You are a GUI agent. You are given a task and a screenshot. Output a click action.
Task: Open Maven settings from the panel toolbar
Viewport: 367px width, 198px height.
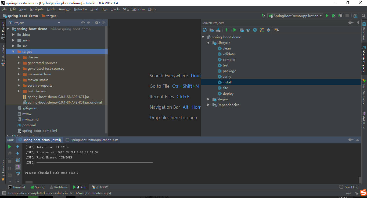click(276, 30)
